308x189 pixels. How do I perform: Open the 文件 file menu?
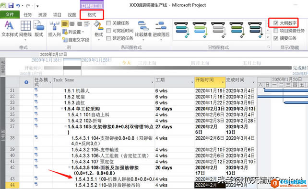coord(10,14)
